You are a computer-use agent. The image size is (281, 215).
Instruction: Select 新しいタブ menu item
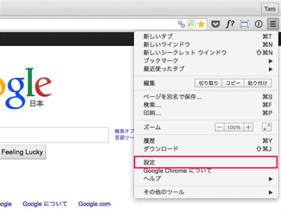(206, 36)
